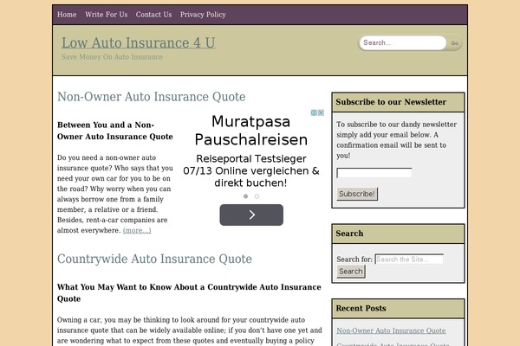Click the Muratpasa Pauschalreisen ad headline
This screenshot has width=520, height=346.
tap(251, 131)
